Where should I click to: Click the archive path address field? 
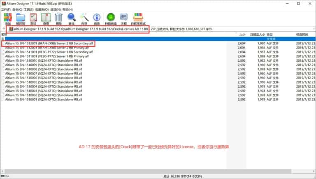click(160, 29)
